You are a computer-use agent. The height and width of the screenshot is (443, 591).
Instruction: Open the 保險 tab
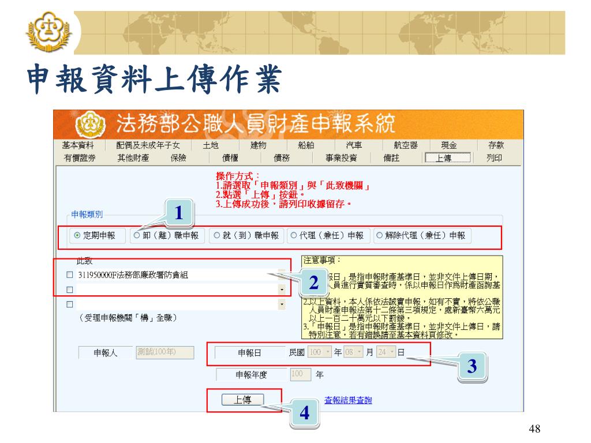tap(178, 158)
